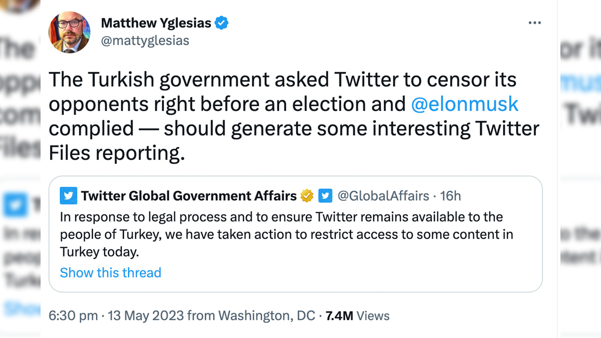Click the Twitter bird avatar in quoted tweet

(68, 196)
